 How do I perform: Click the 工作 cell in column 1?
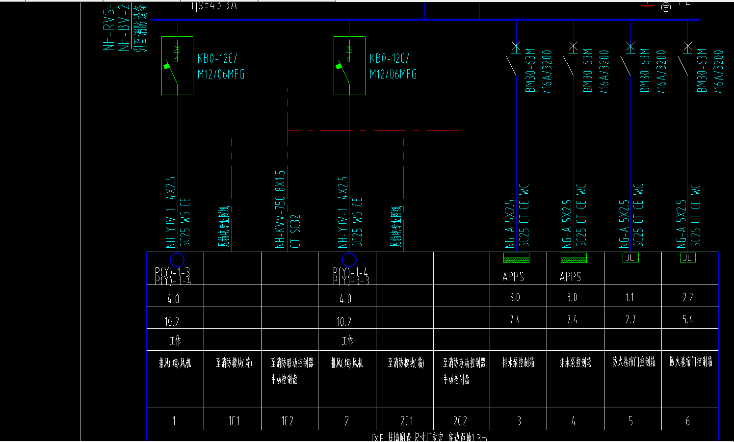click(175, 340)
